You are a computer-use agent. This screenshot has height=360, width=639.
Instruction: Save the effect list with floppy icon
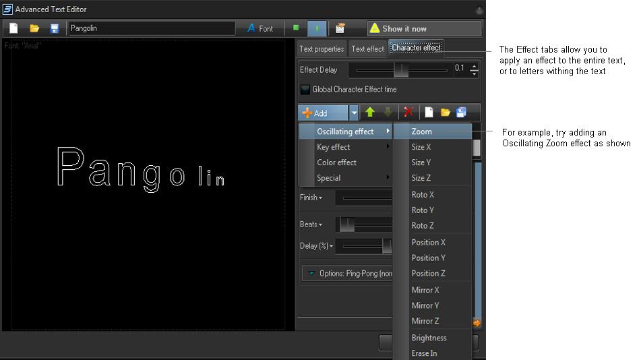(462, 113)
